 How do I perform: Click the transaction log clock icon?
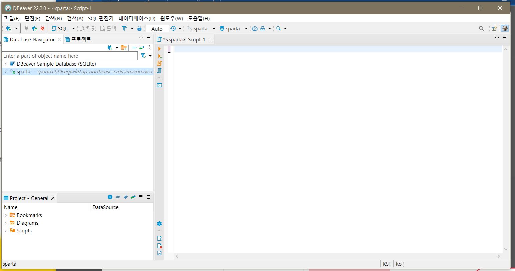[x=173, y=28]
